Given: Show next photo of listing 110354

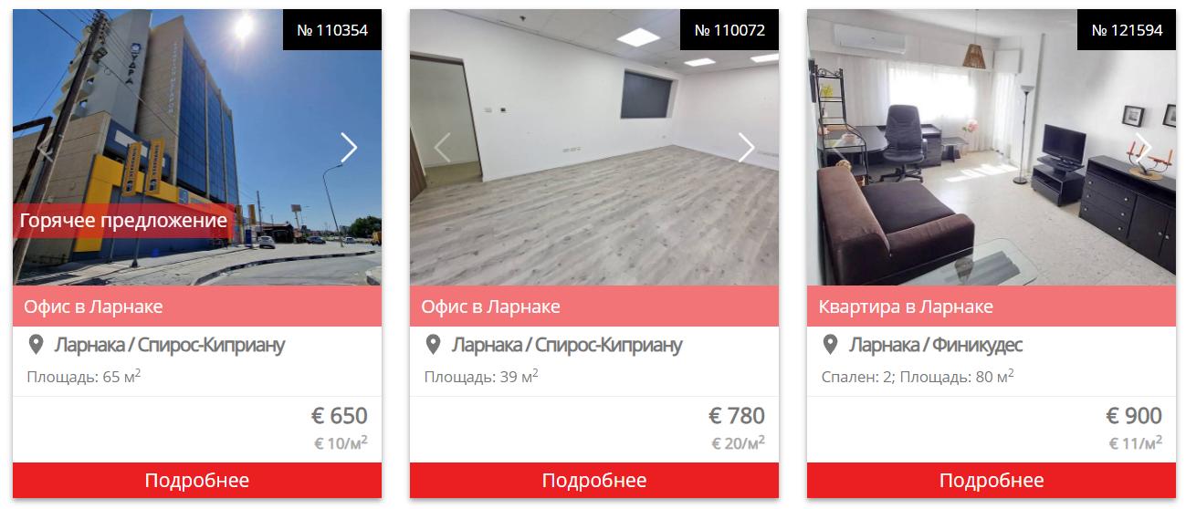Looking at the screenshot, I should [349, 148].
